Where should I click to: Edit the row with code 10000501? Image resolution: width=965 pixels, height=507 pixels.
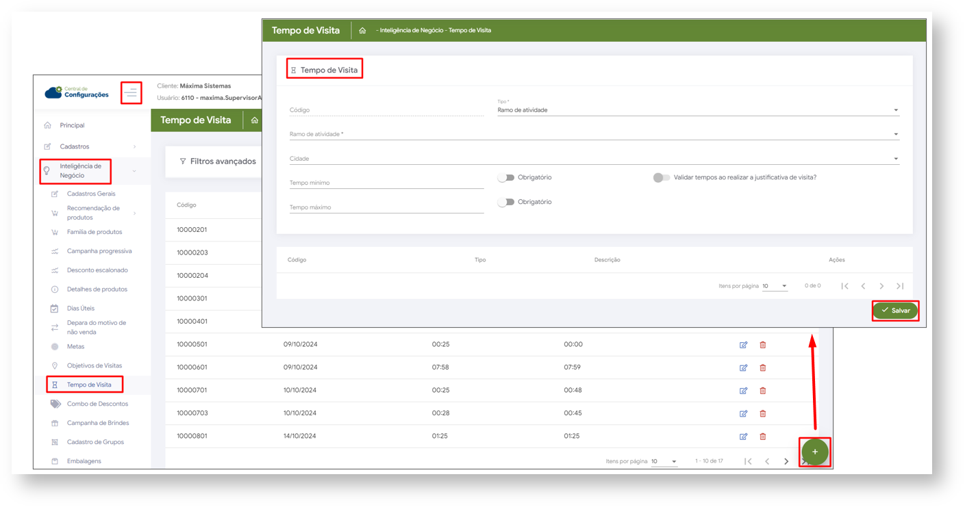(744, 345)
